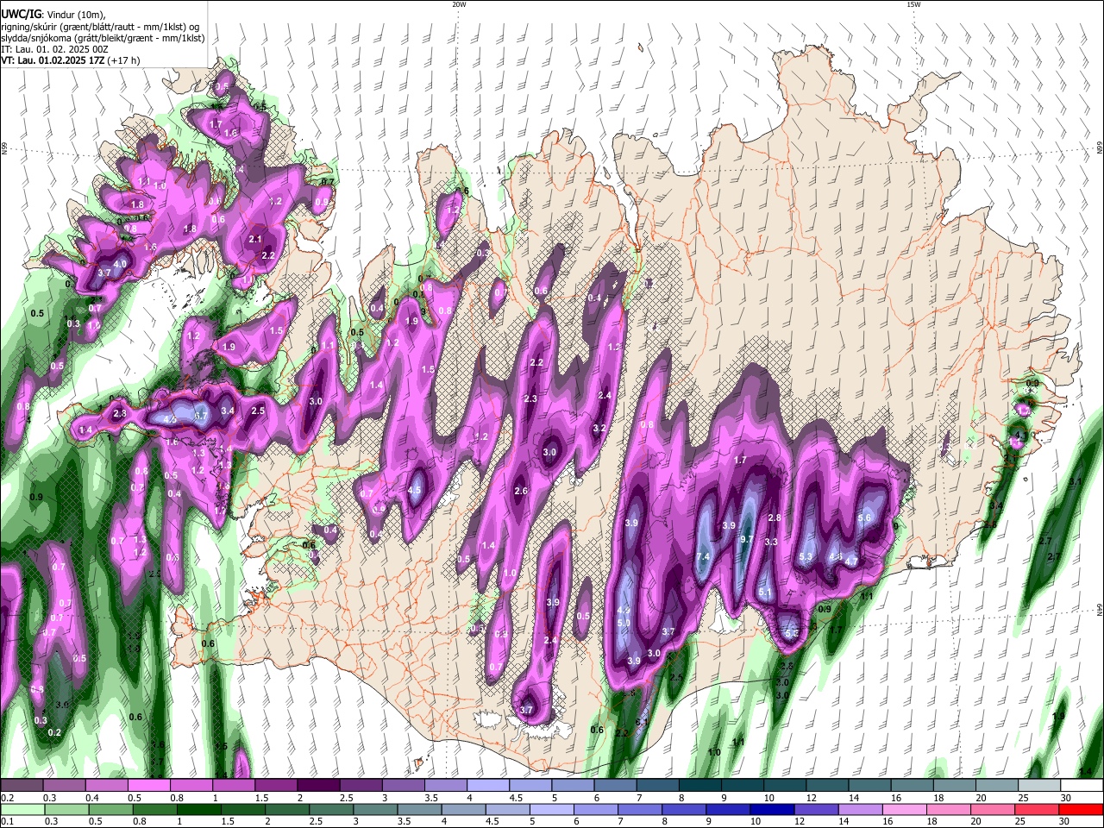Pick the pale lavender upper legend swatch labeled 4
This screenshot has height=828, width=1104.
click(x=488, y=786)
